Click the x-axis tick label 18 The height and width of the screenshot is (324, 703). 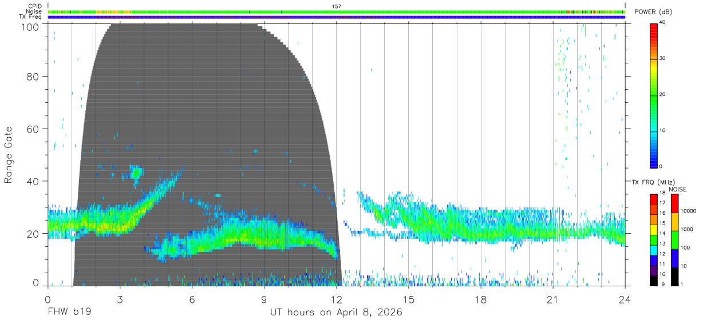pos(481,299)
